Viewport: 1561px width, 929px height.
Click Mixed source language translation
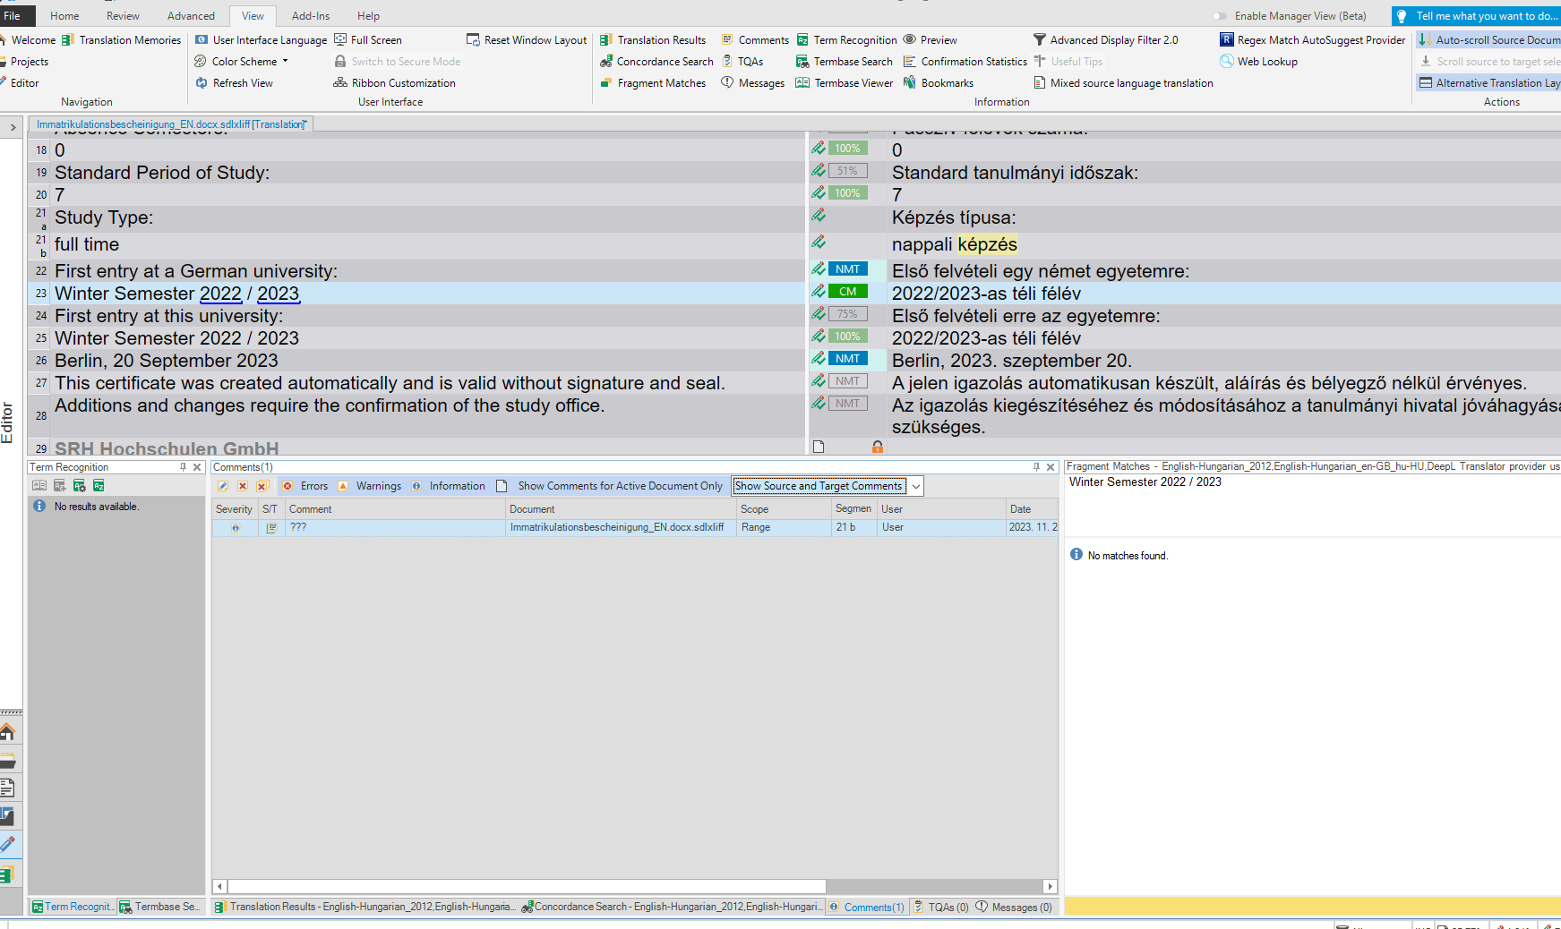(x=1123, y=83)
